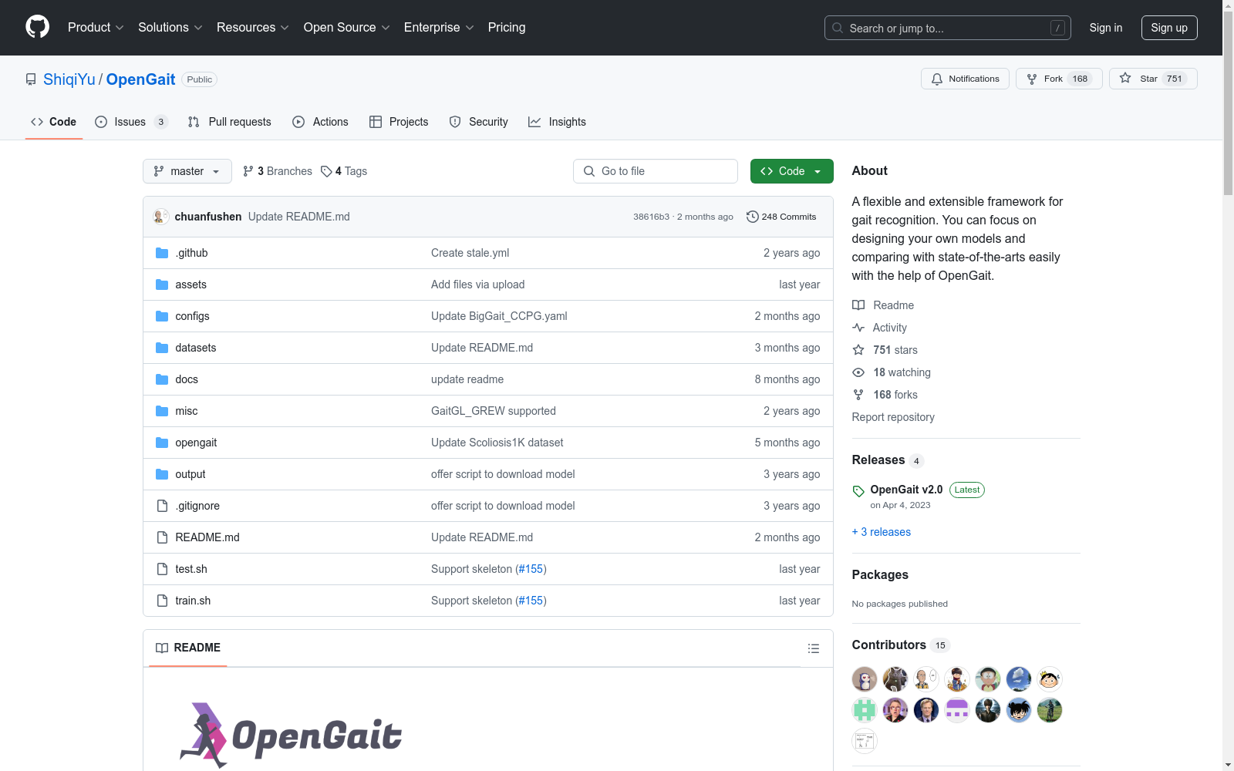Click the opengait folder icon

(162, 443)
